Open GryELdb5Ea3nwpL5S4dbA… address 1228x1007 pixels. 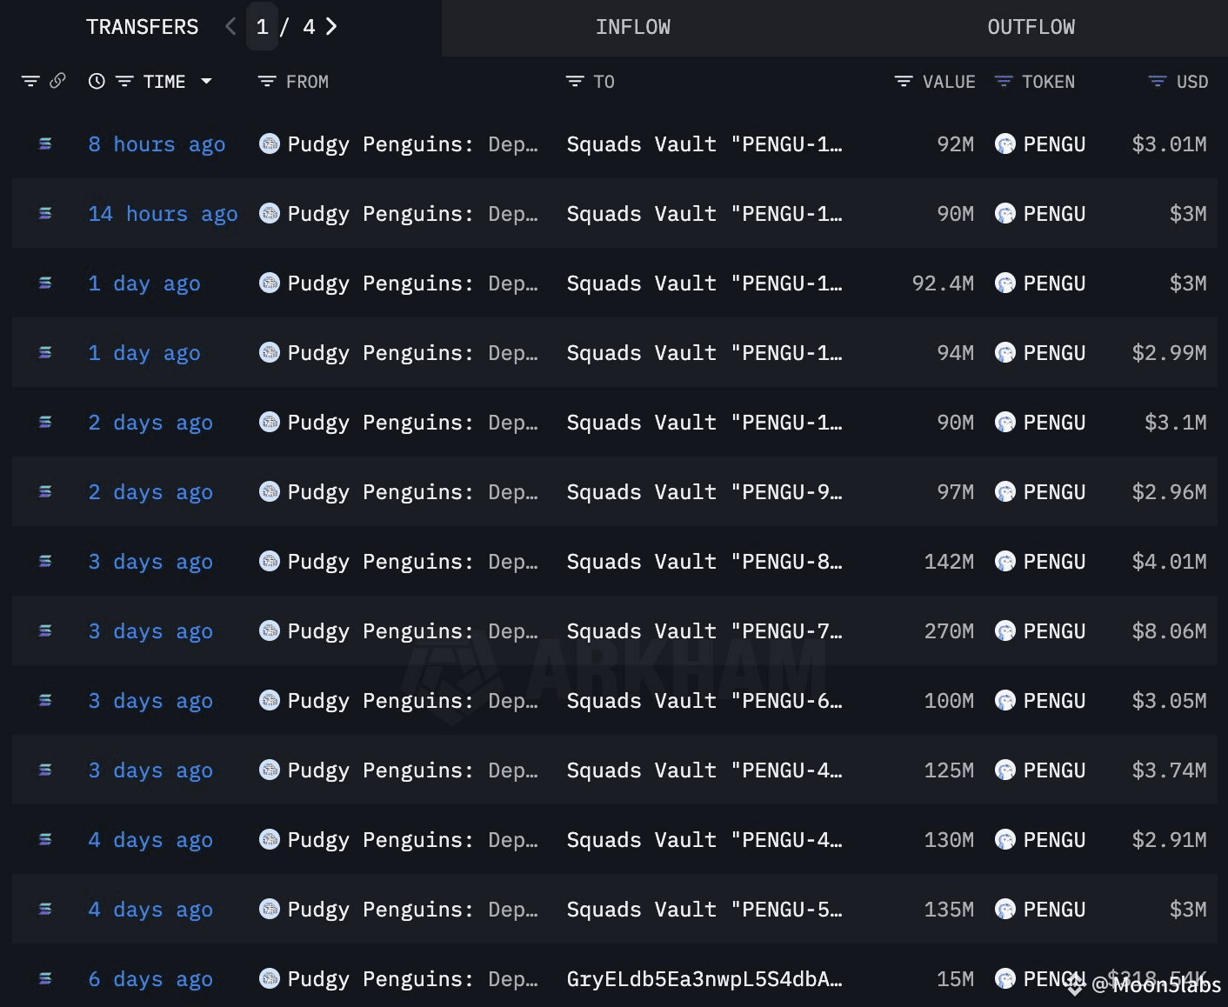click(704, 979)
